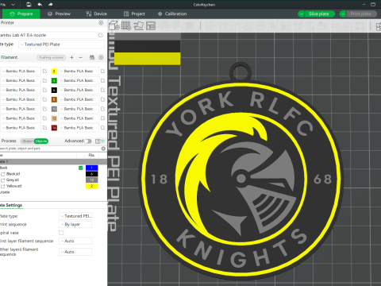This screenshot has height=286, width=381.
Task: Tick the Spiral vase checkbox
Action: [61, 233]
